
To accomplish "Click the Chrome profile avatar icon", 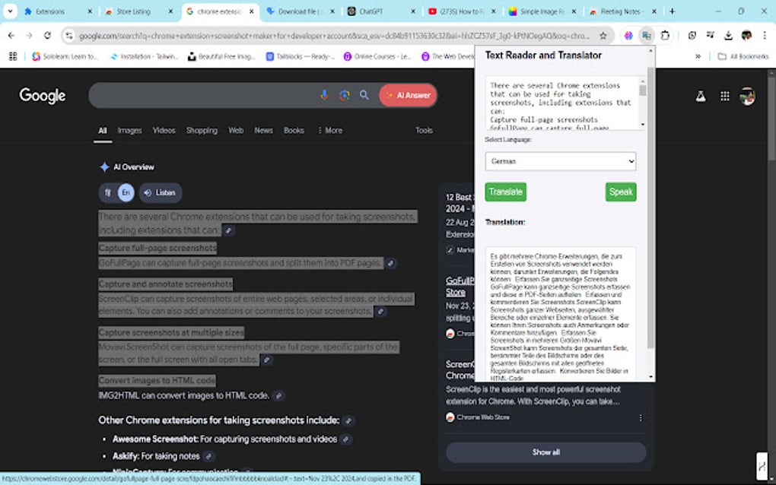I will coord(747,35).
